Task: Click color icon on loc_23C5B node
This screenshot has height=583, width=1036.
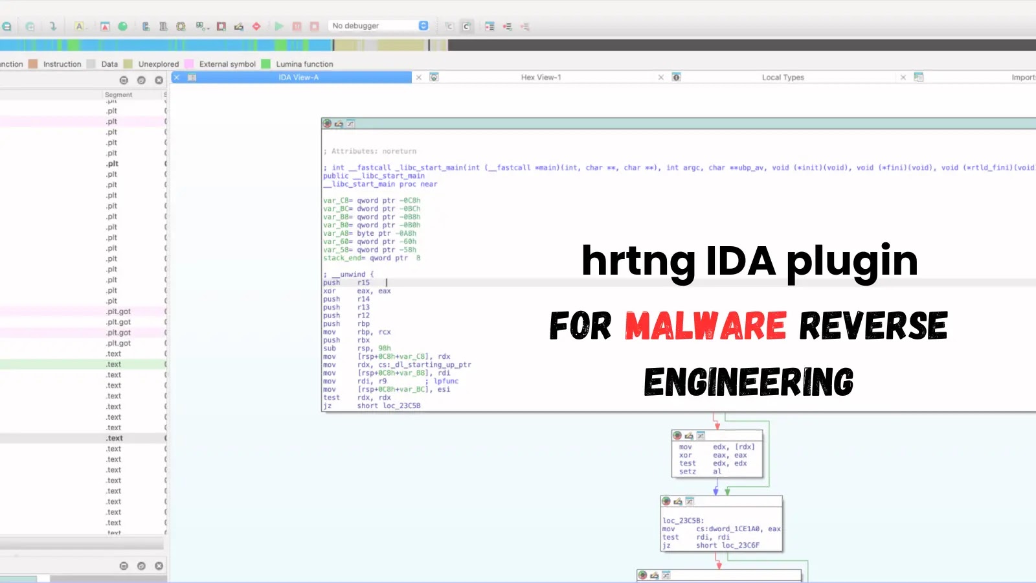Action: pyautogui.click(x=666, y=502)
